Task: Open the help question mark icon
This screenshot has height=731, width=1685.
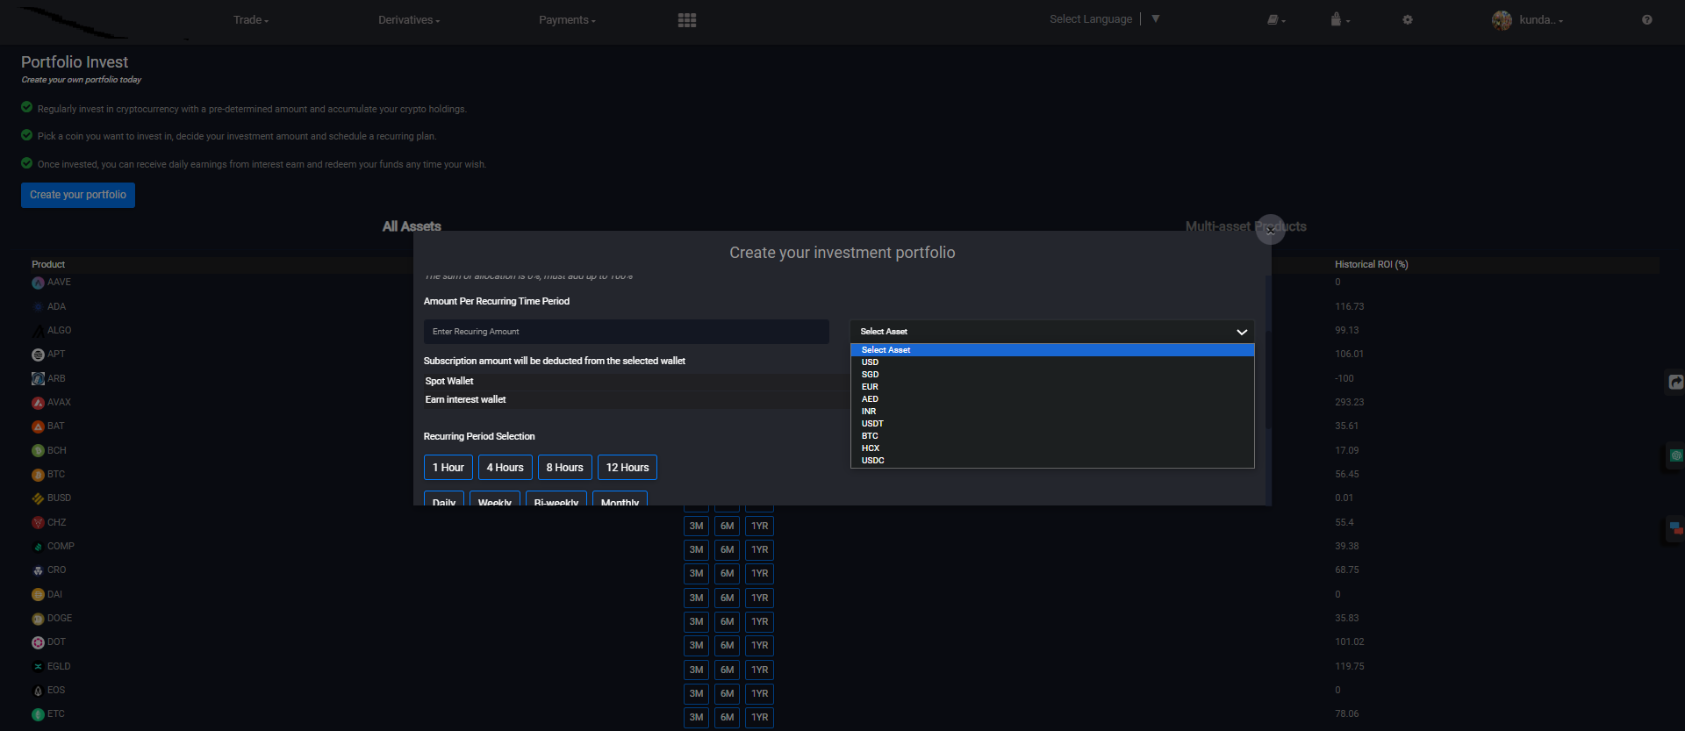Action: (x=1646, y=20)
